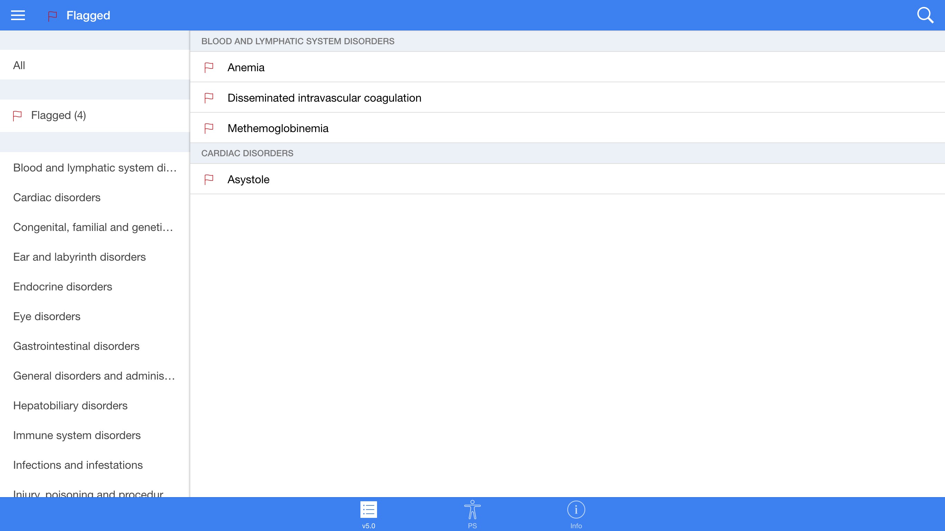Toggle the Methemoglobinemia flag icon

[209, 128]
